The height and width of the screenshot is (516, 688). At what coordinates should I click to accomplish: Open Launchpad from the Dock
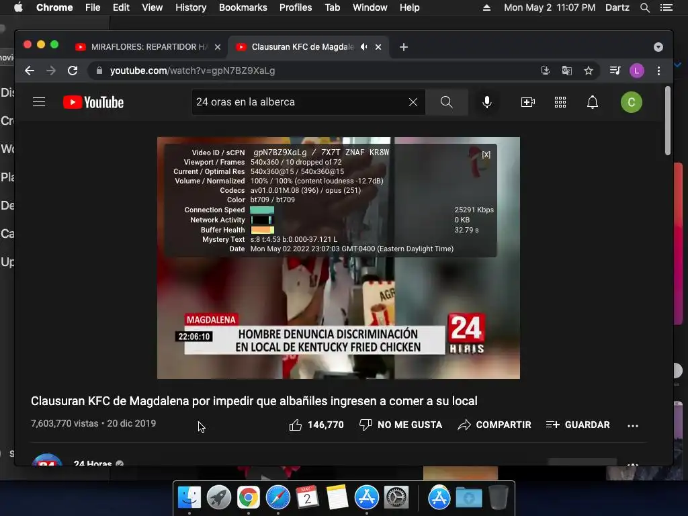pos(218,498)
